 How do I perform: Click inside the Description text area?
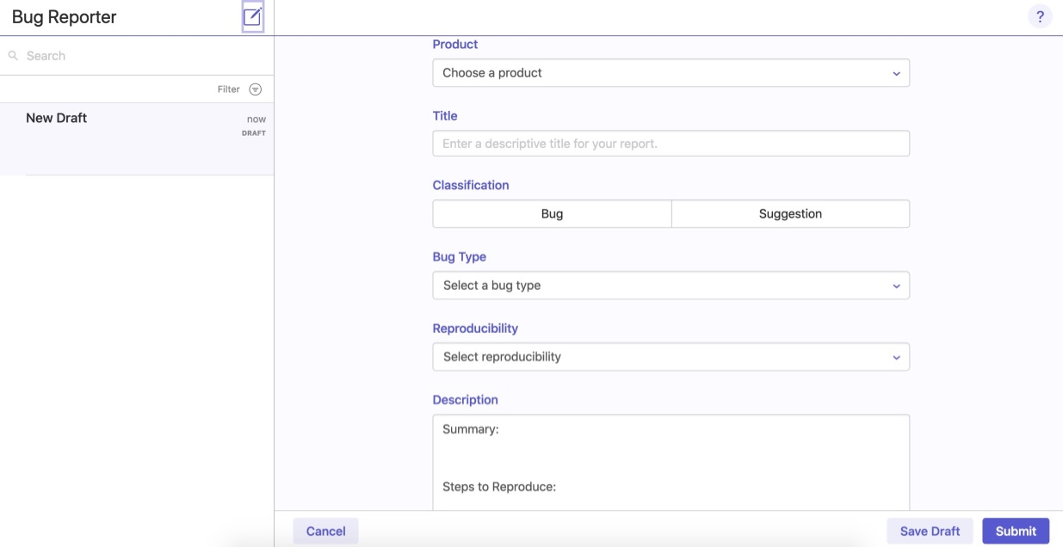tap(671, 463)
